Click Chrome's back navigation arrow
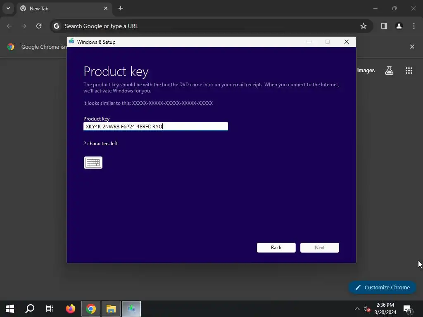Image resolution: width=423 pixels, height=317 pixels. pos(9,26)
